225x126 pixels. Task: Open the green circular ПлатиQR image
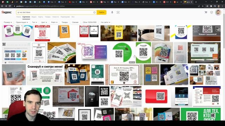click(122, 53)
